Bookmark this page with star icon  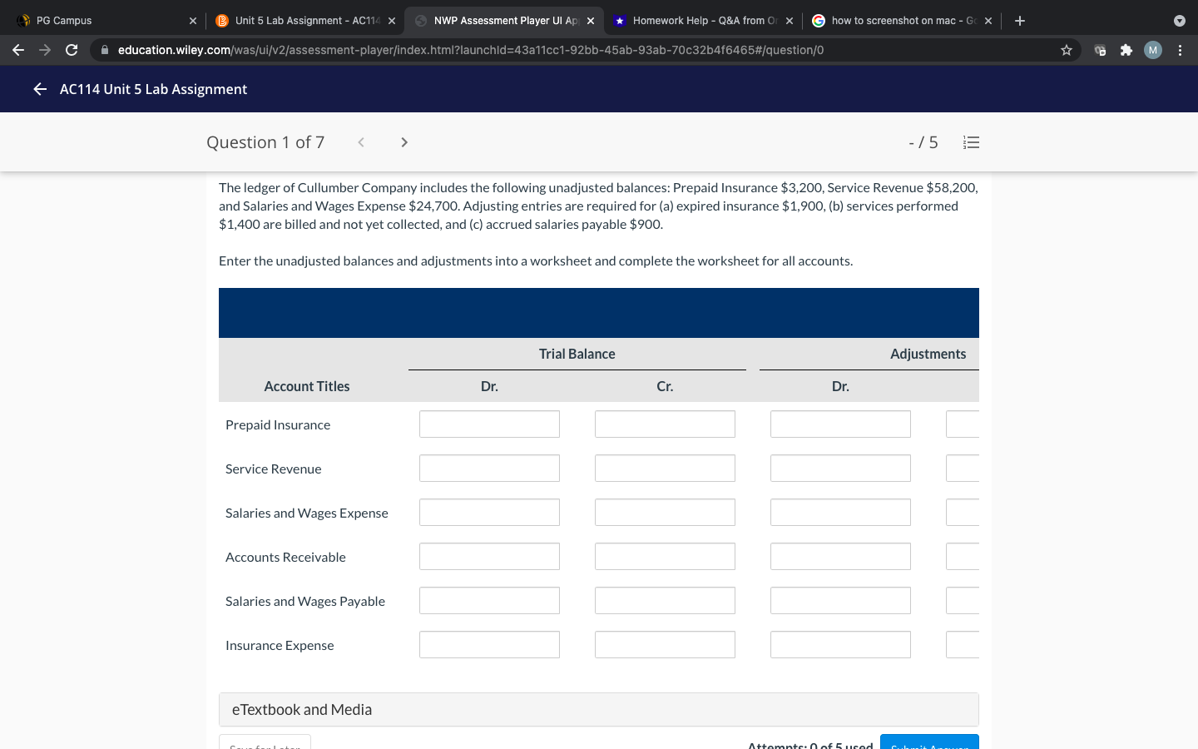point(1067,50)
